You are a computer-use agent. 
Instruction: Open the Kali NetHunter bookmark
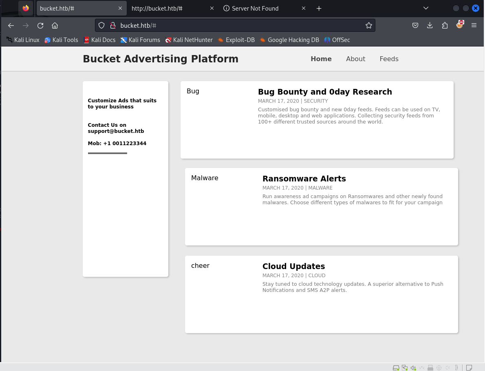pos(189,40)
